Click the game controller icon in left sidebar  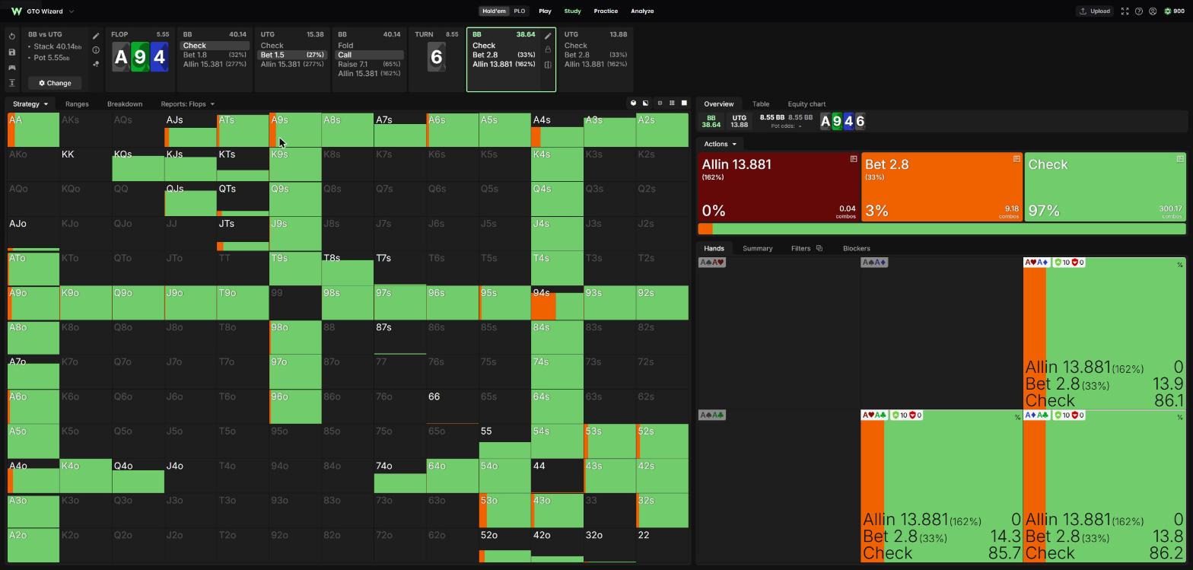coord(12,68)
